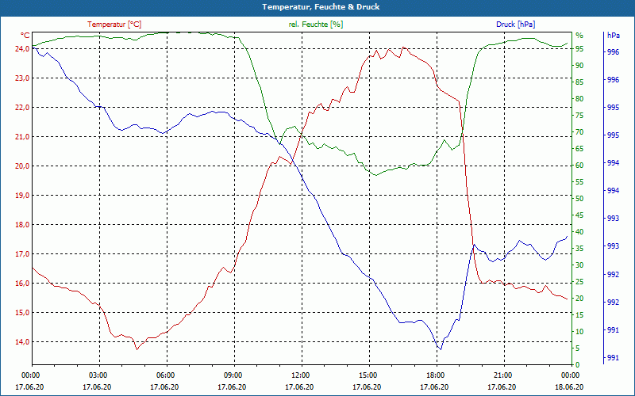Click the green "20" humidity axis value
The image size is (635, 396).
coord(579,299)
